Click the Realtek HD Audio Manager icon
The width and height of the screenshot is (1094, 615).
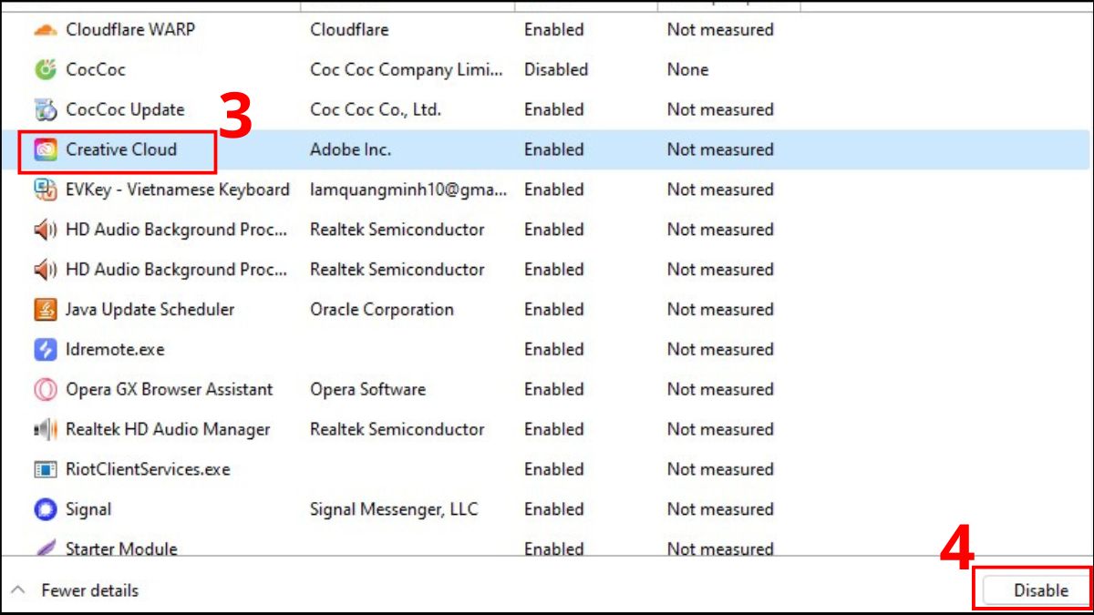coord(45,429)
